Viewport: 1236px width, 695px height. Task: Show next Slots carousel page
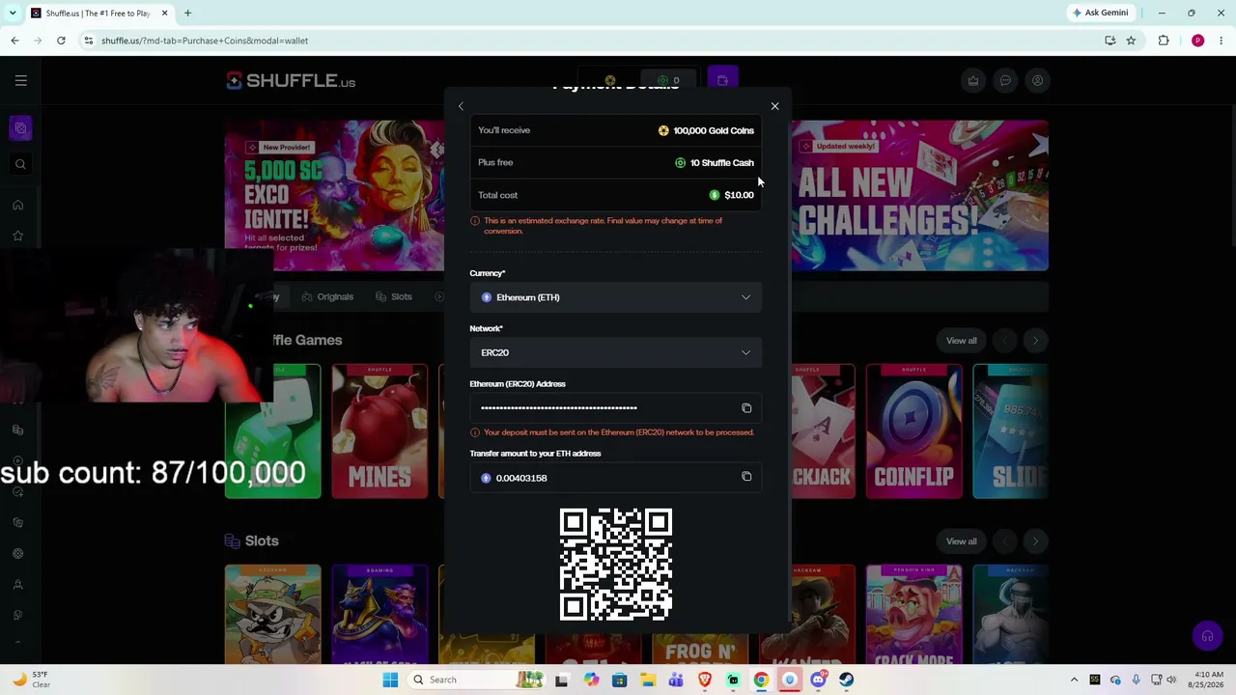(x=1035, y=541)
